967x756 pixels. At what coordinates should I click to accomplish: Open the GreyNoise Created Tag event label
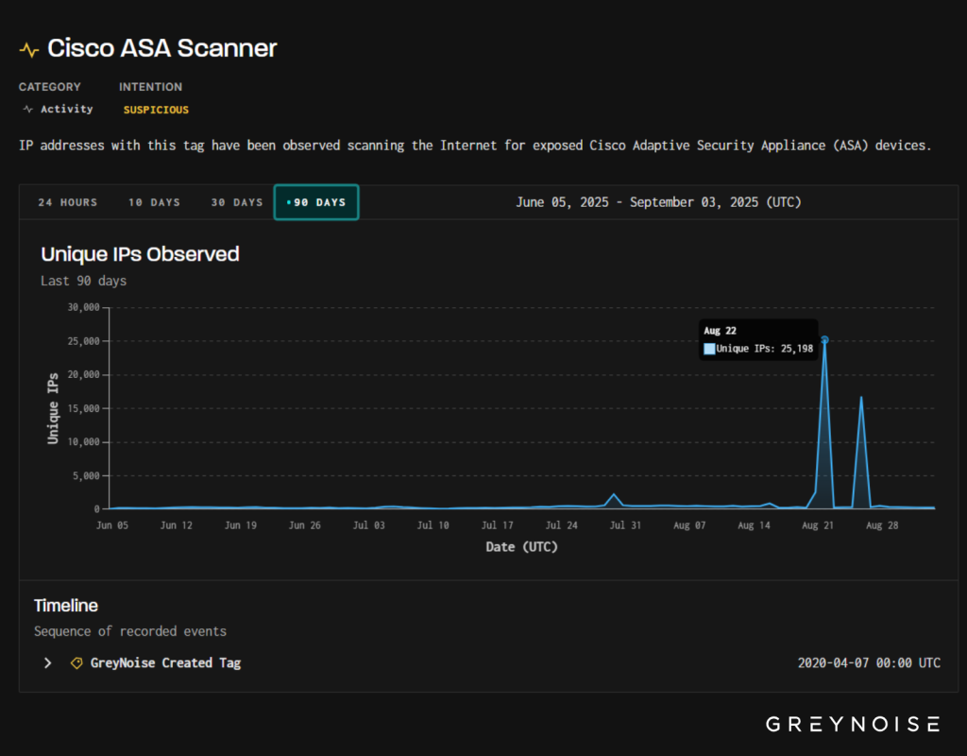[165, 663]
